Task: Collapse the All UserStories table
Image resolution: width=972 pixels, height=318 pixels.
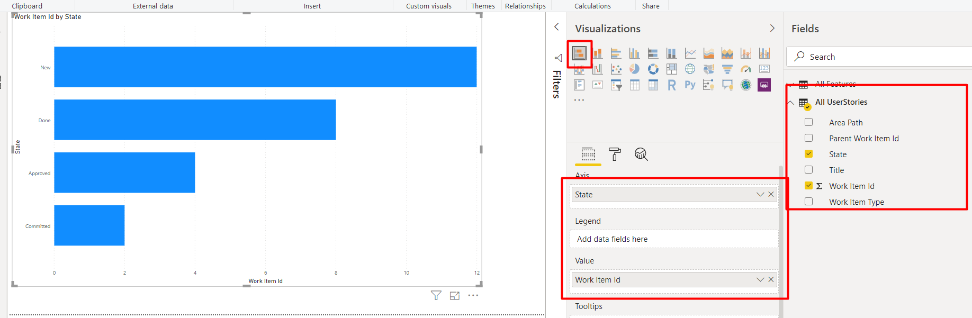Action: pos(791,102)
